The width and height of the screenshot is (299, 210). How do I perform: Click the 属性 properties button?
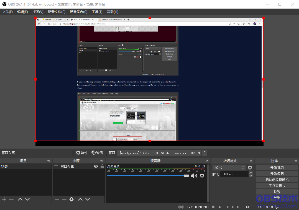[82, 153]
